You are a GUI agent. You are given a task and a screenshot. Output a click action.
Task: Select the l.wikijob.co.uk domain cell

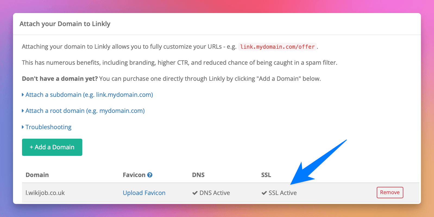click(45, 193)
